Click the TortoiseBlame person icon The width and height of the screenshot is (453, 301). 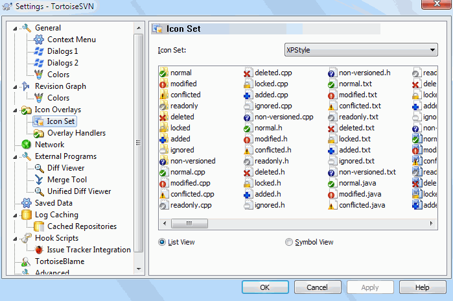26,261
